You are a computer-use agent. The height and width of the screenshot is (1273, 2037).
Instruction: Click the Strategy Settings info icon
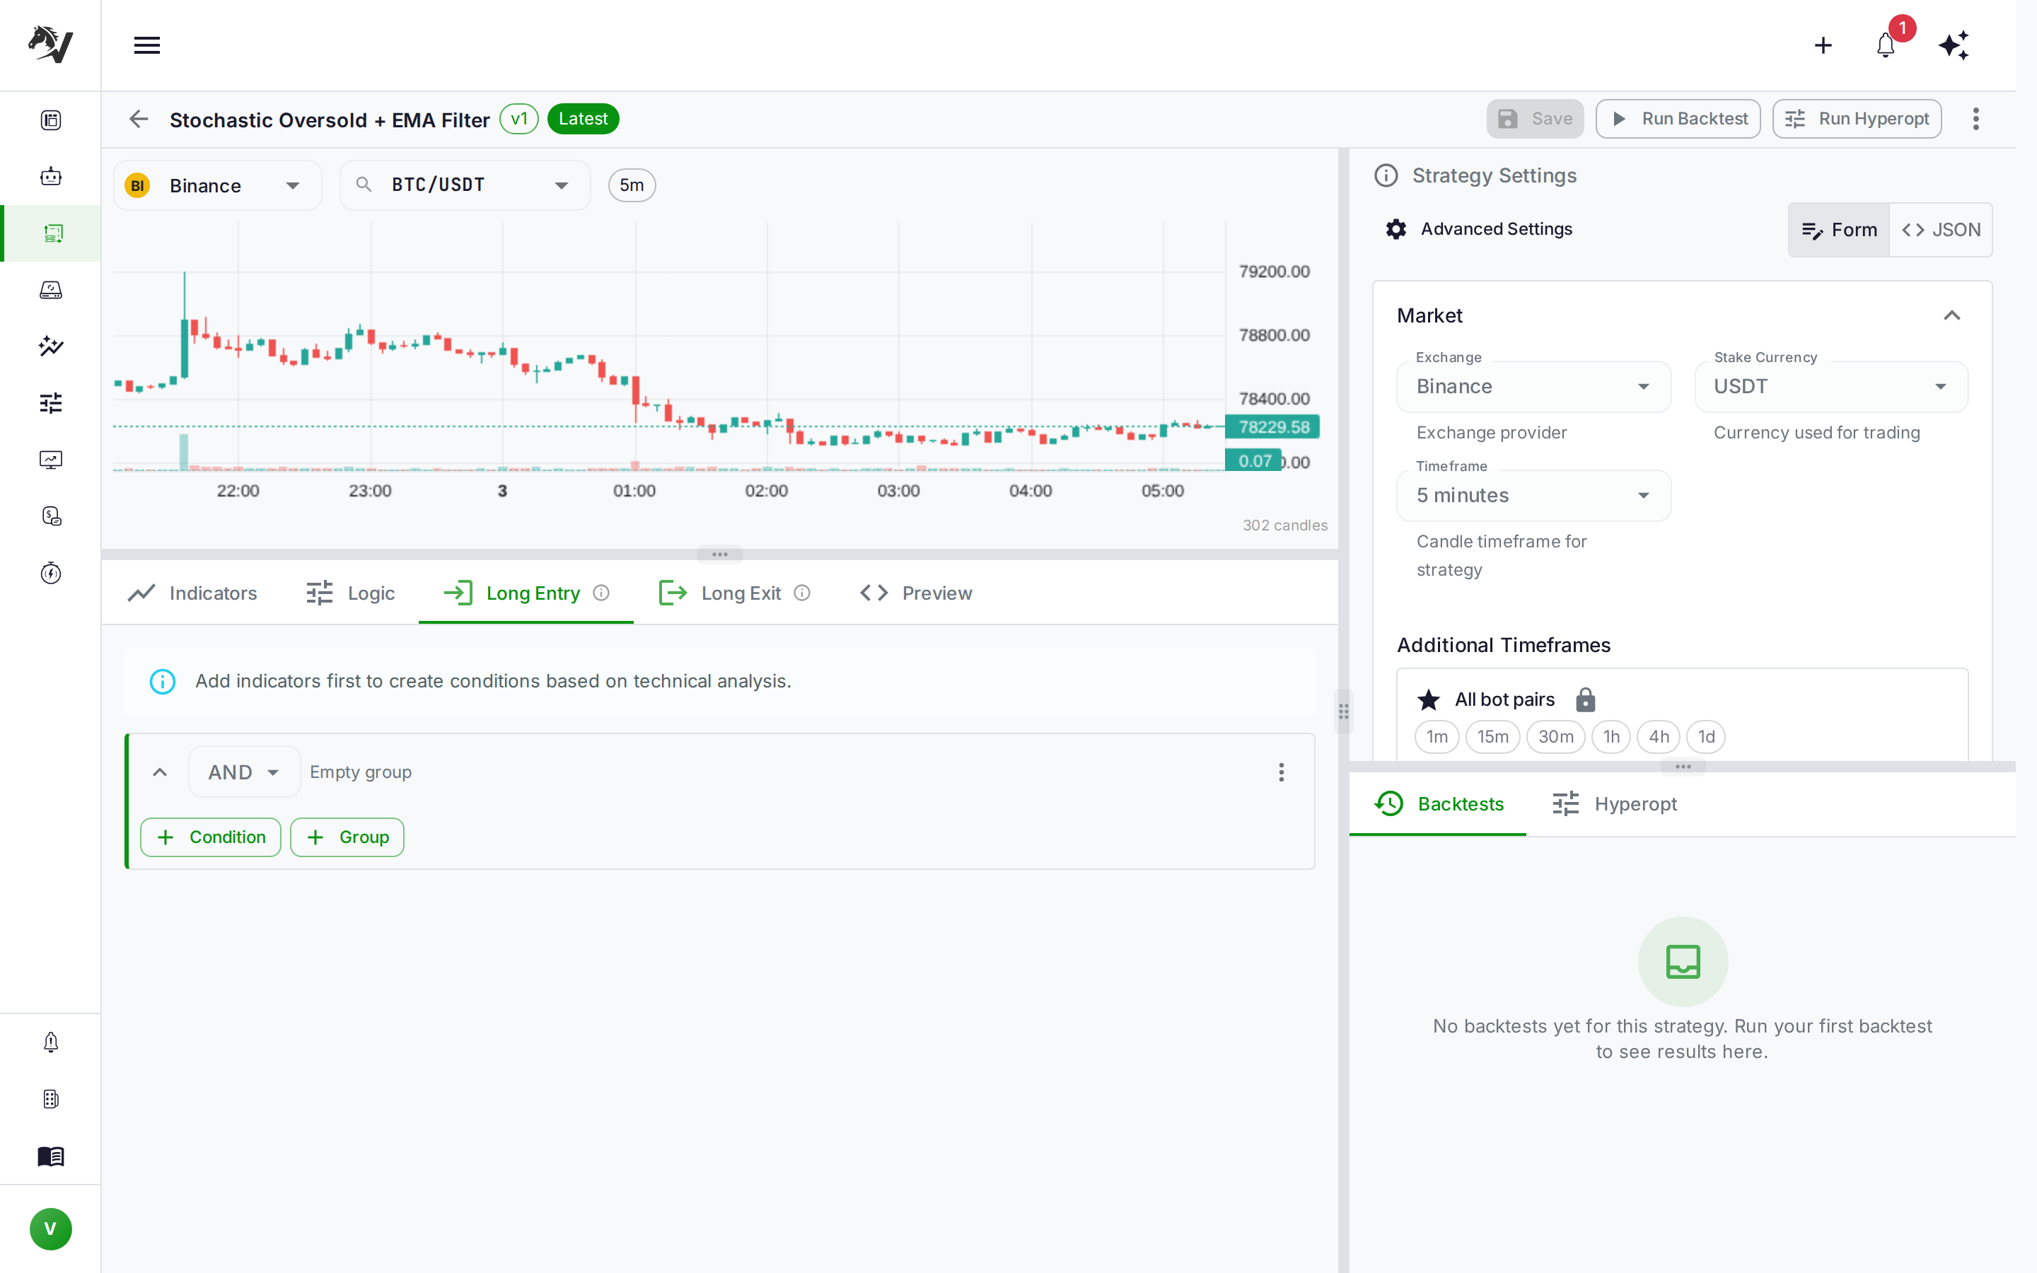pos(1386,175)
